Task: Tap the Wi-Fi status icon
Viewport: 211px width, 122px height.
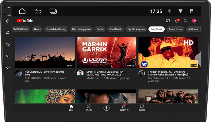Action: (x=180, y=11)
